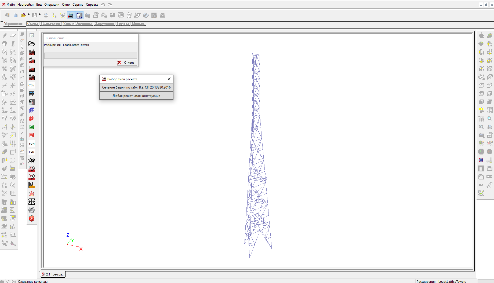This screenshot has height=283, width=494.
Task: Click the FVH extension icon
Action: click(x=32, y=144)
